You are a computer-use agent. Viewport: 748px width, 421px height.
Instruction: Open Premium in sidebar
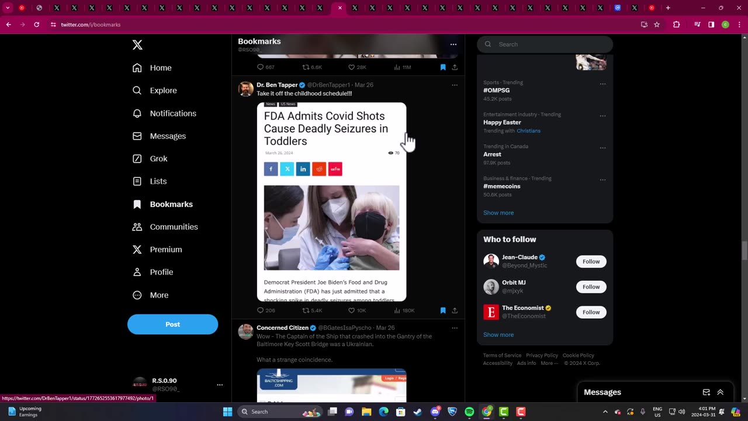tap(157, 249)
